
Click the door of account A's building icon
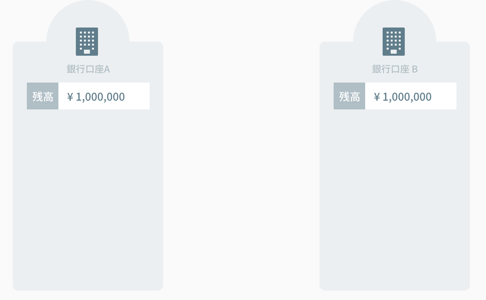[x=87, y=52]
